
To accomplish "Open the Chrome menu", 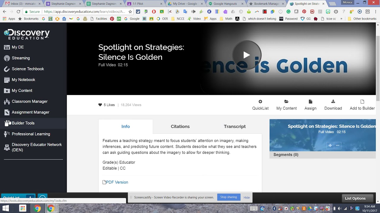I will (376, 12).
